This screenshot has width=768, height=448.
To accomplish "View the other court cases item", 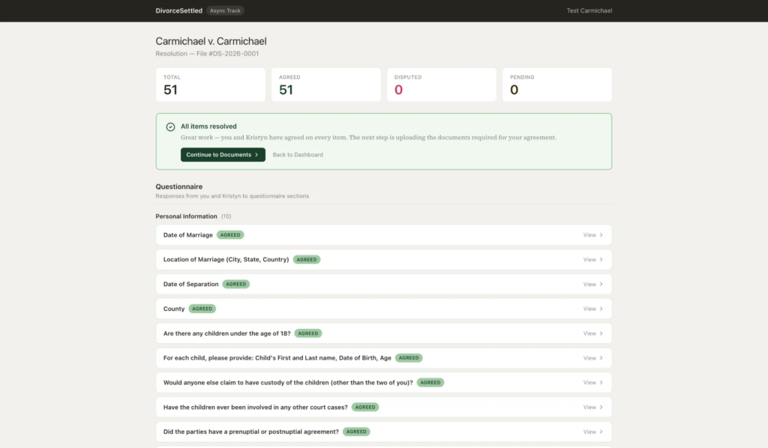I will click(589, 407).
